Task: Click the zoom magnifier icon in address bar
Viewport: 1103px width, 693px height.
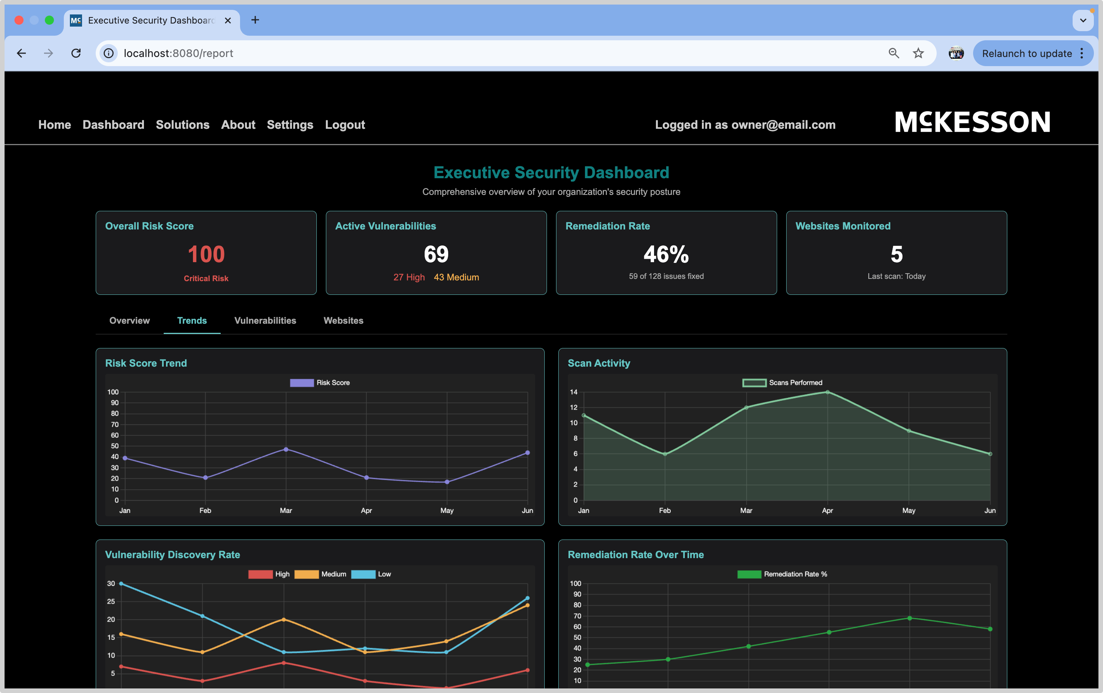Action: 894,53
